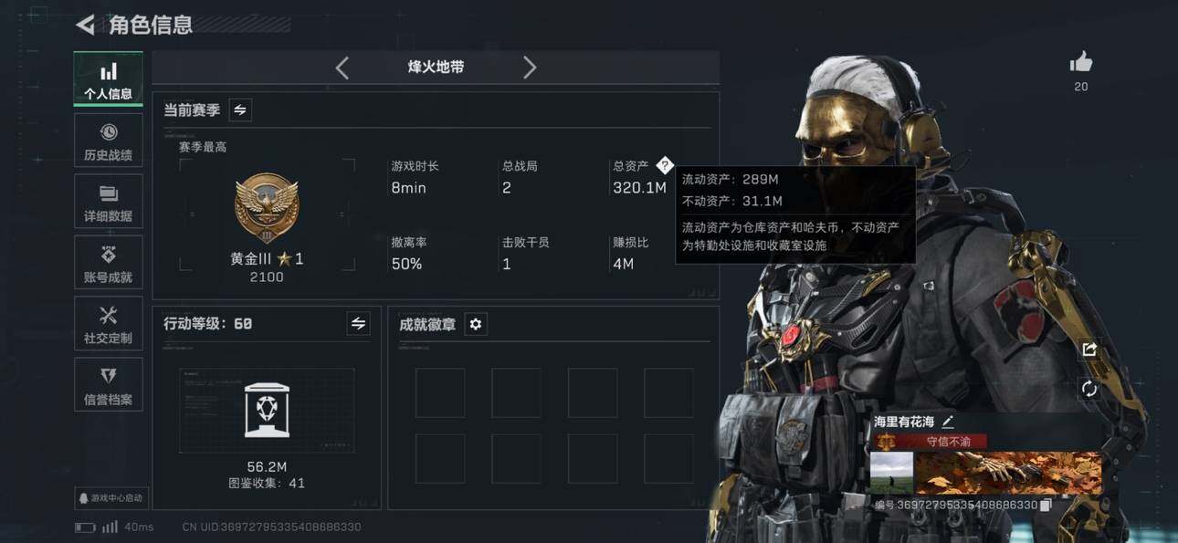Open the 账号成就 achievements section
1178x543 pixels.
click(108, 264)
